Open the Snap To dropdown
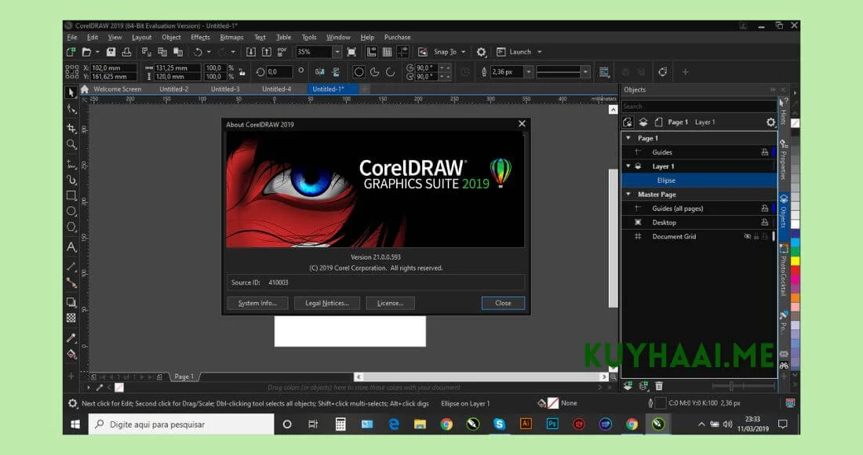Viewport: 863px width, 455px height. click(464, 52)
